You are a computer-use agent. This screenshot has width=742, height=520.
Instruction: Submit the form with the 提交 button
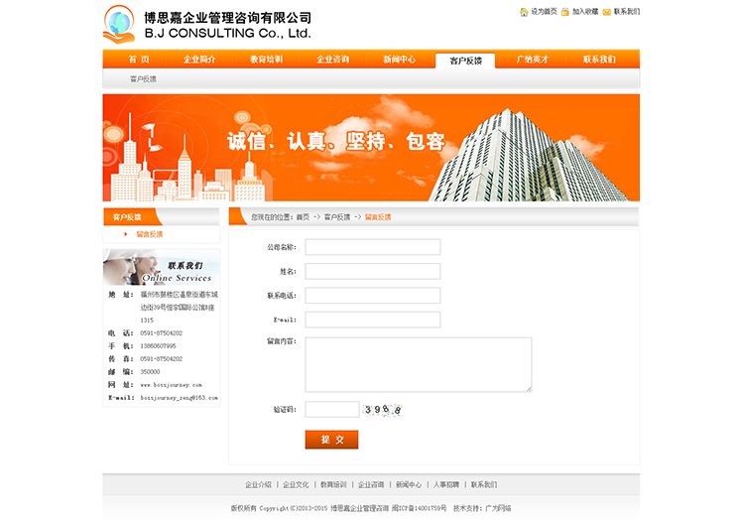pyautogui.click(x=331, y=440)
